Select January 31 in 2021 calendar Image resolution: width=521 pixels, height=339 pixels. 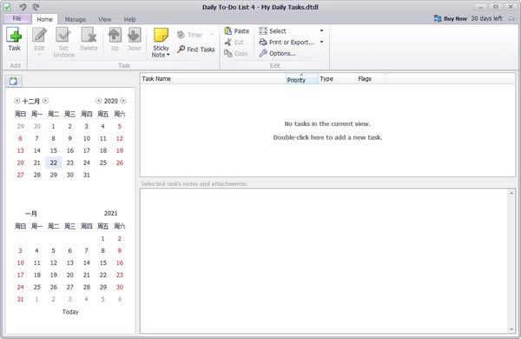click(20, 299)
